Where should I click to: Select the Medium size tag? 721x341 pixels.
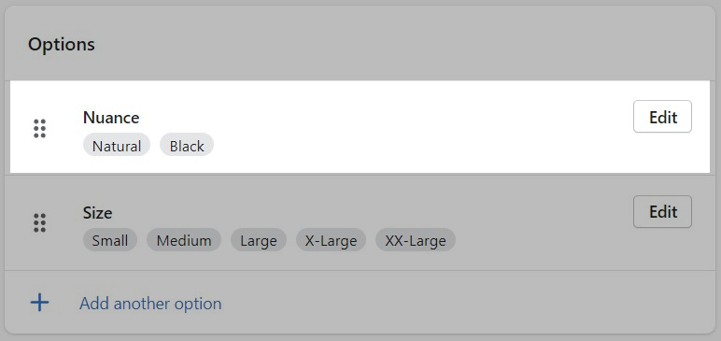tap(184, 240)
